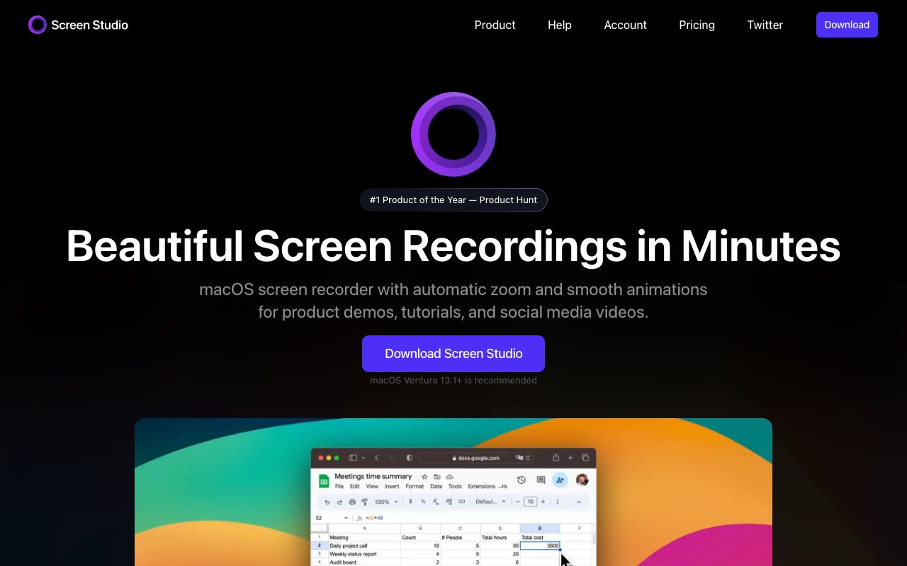The image size is (907, 566).
Task: Click the blue share people icon in demo
Action: [560, 480]
